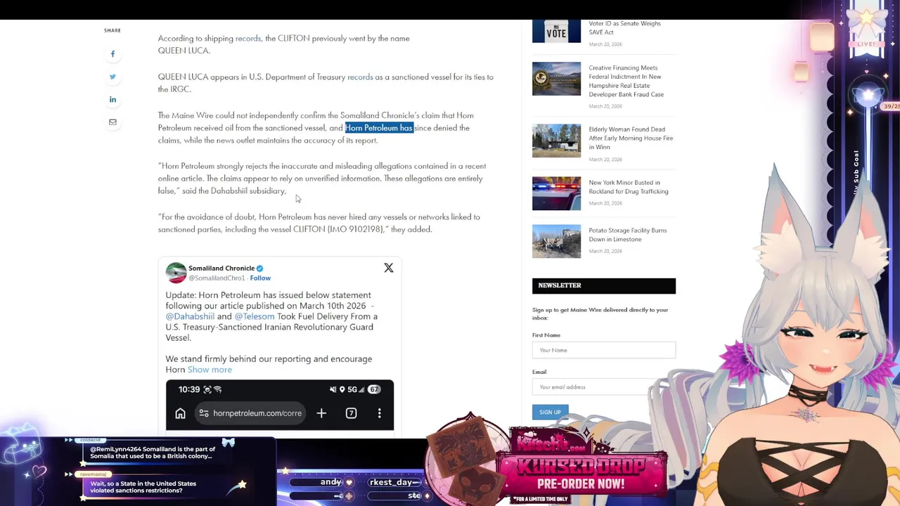Click hornpetroleum.com address bar in screenshot
Viewport: 900px width, 506px height.
[x=250, y=413]
